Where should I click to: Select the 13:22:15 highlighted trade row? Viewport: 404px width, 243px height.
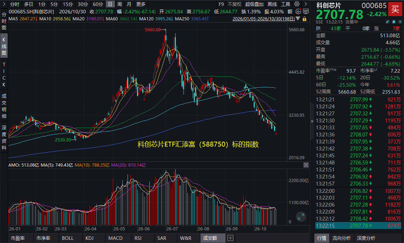tap(358, 226)
